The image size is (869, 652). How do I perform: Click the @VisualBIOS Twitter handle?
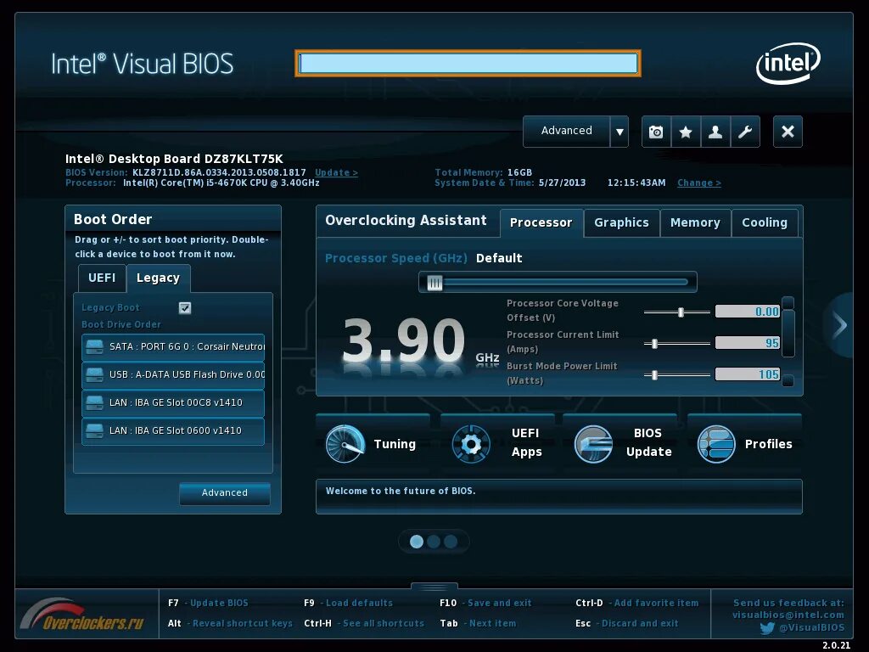pyautogui.click(x=812, y=627)
